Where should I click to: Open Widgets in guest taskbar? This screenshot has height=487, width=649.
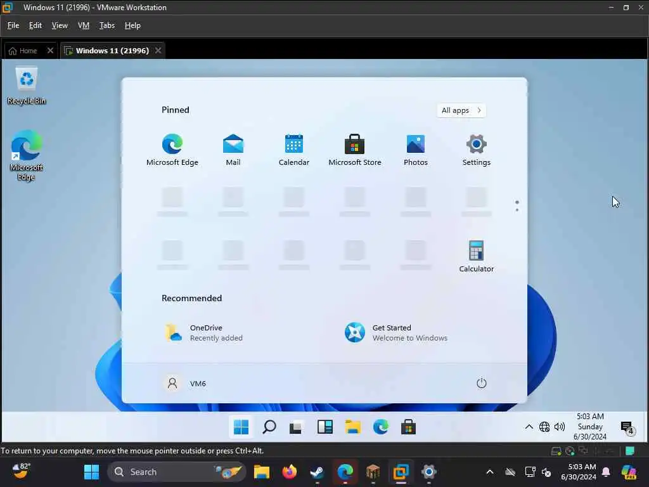pos(325,427)
